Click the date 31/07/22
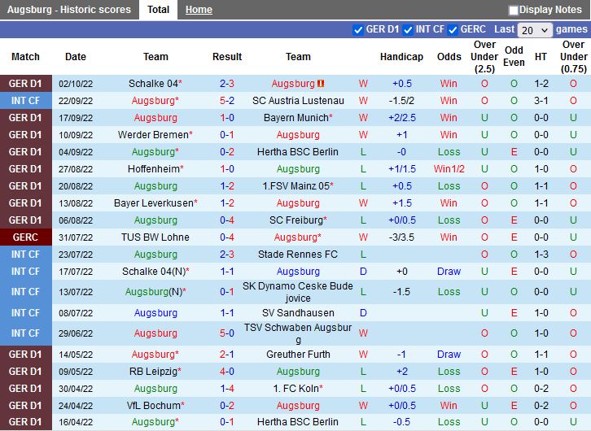591x431 pixels. tap(76, 237)
